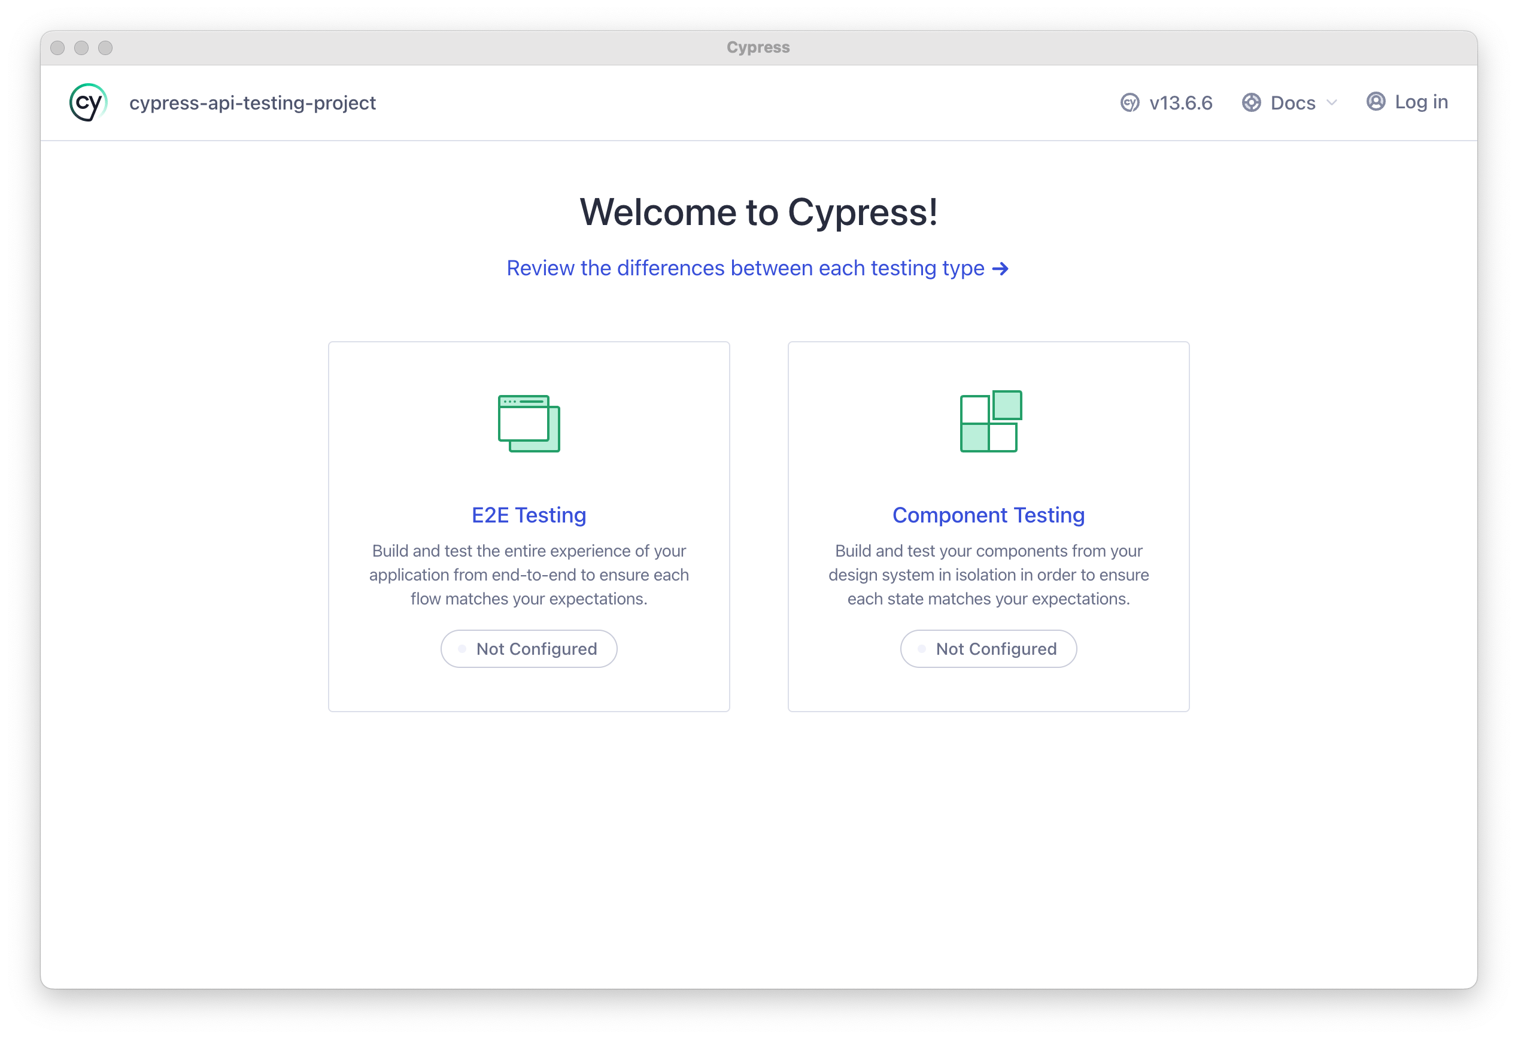Expand the Docs dropdown chevron
This screenshot has width=1518, height=1039.
1333,102
